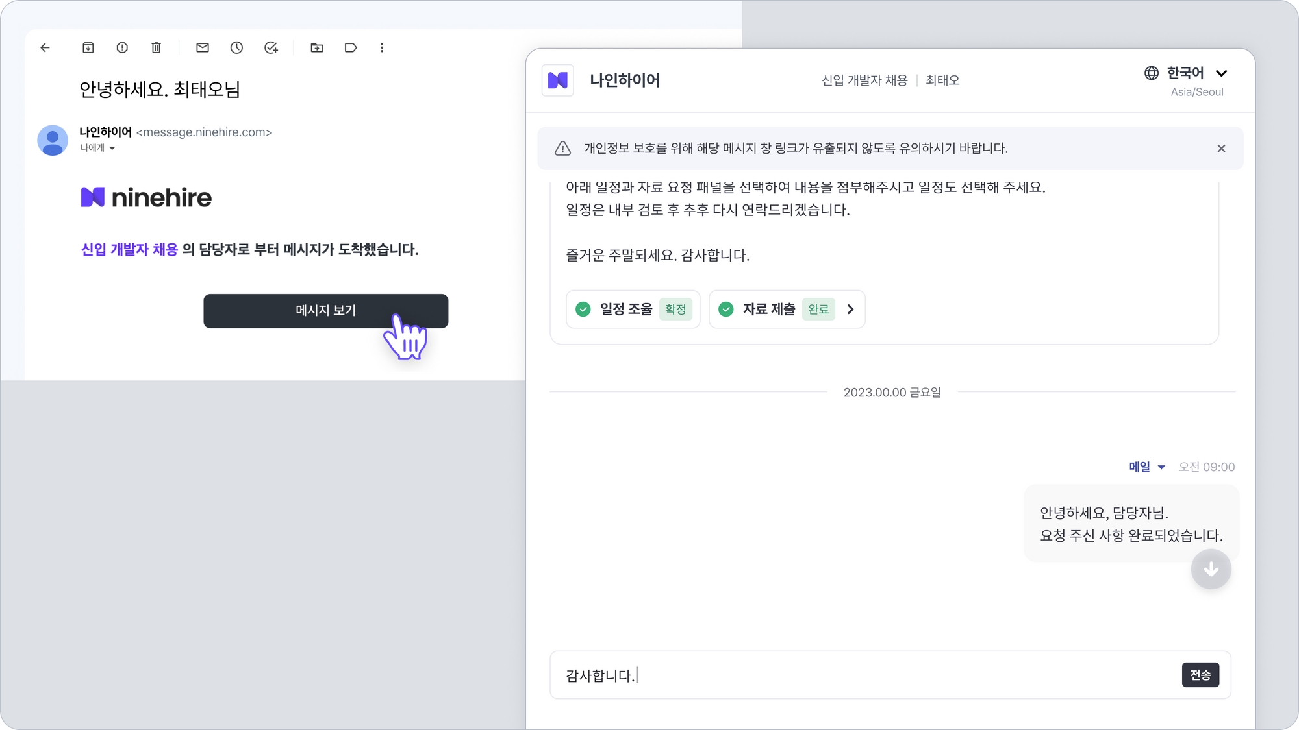1299x730 pixels.
Task: Delete the email with trash icon
Action: [156, 47]
